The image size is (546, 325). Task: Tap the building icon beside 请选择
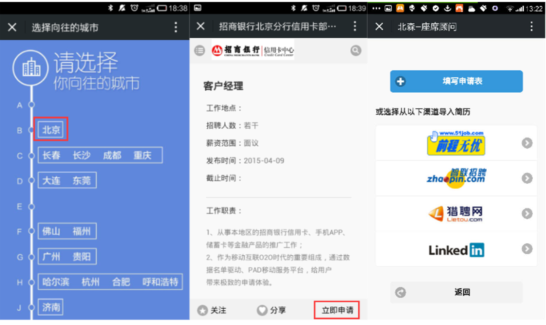click(30, 68)
